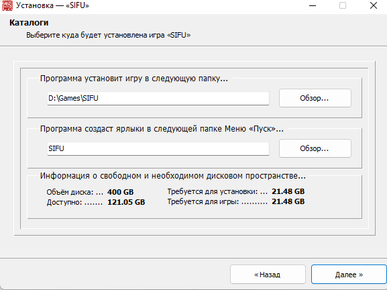Image resolution: width=387 pixels, height=290 pixels.
Task: Minimize the SIFU setup window
Action: [313, 5]
